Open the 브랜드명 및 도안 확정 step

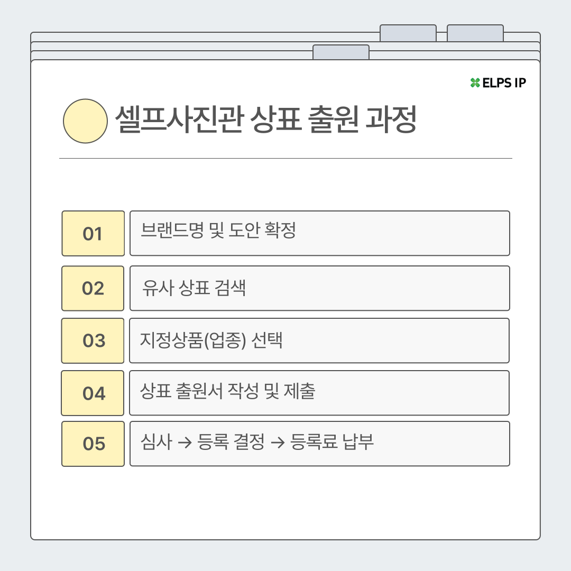tap(319, 233)
